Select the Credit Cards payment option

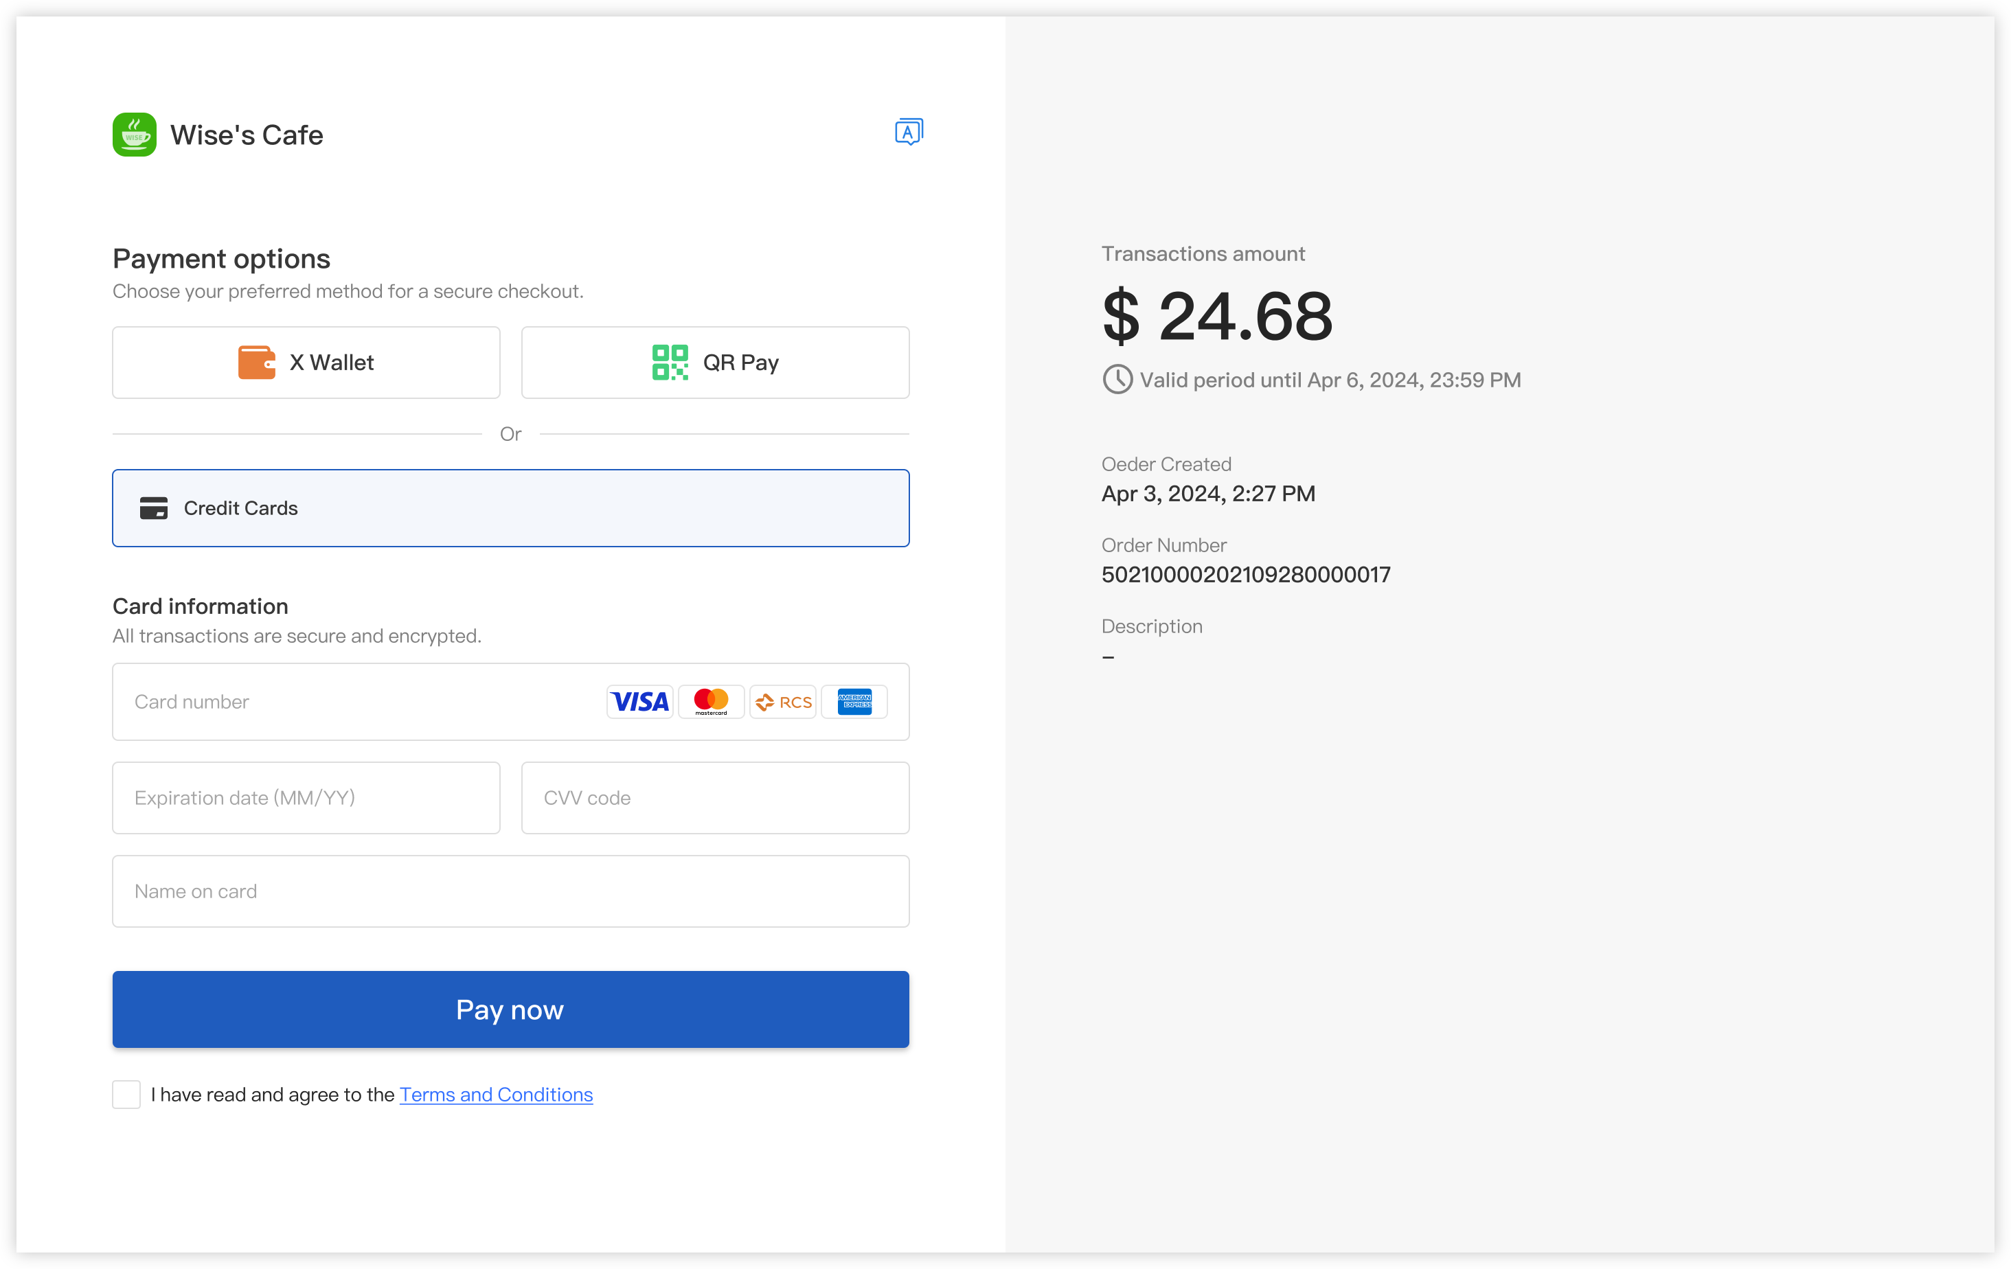(510, 507)
